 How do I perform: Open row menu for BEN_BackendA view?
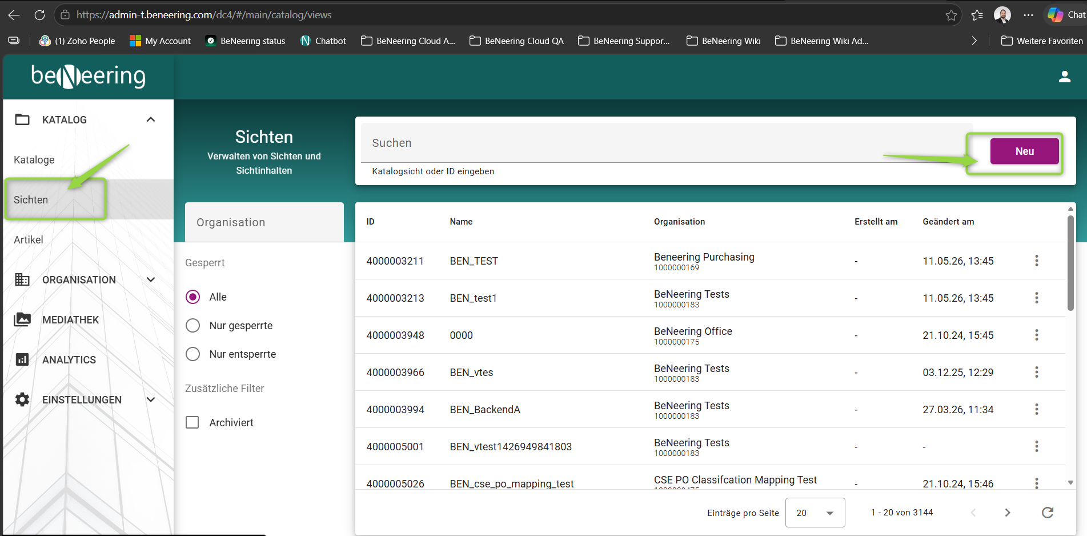pos(1037,409)
